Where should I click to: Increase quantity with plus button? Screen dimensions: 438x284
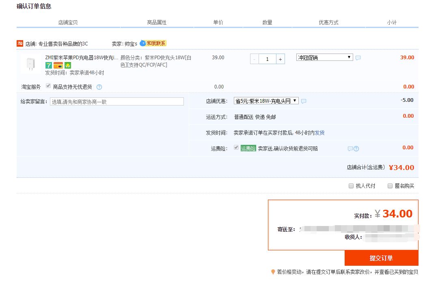[280, 59]
